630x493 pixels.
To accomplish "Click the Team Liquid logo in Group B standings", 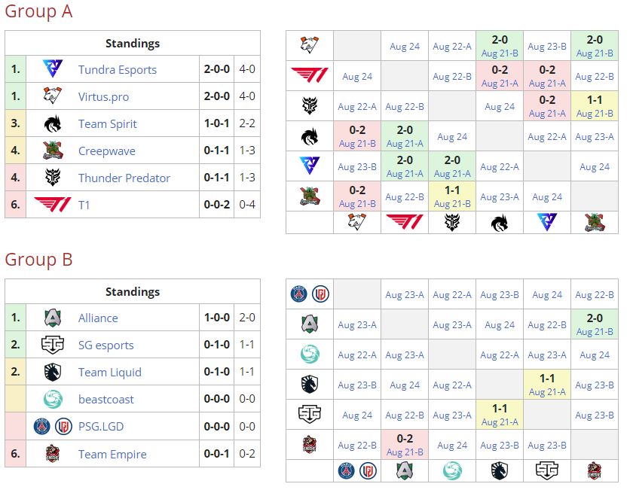I will pos(53,372).
